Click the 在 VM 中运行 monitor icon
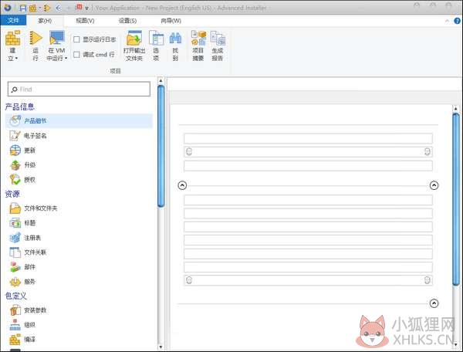This screenshot has width=463, height=352. (56, 38)
